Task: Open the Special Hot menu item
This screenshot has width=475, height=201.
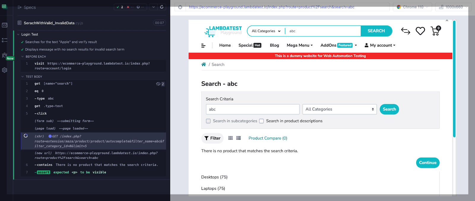Action: pos(250,45)
